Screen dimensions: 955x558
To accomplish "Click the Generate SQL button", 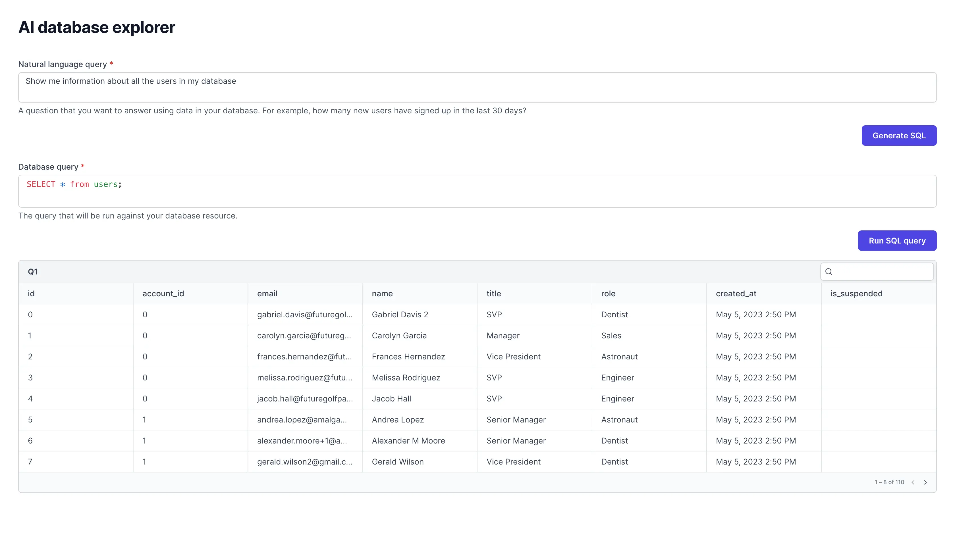I will coord(899,136).
